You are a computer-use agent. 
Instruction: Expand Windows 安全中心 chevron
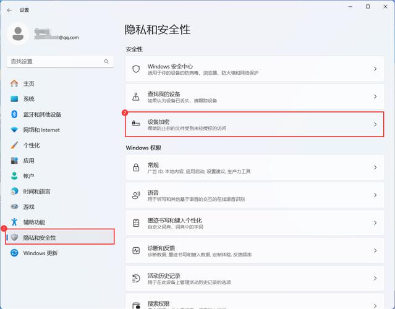tap(375, 69)
